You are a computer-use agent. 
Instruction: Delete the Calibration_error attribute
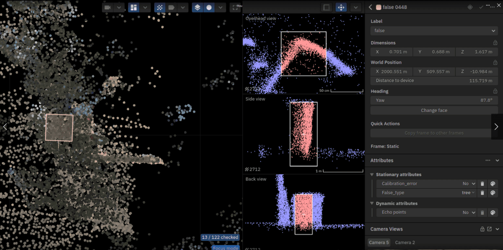point(482,184)
